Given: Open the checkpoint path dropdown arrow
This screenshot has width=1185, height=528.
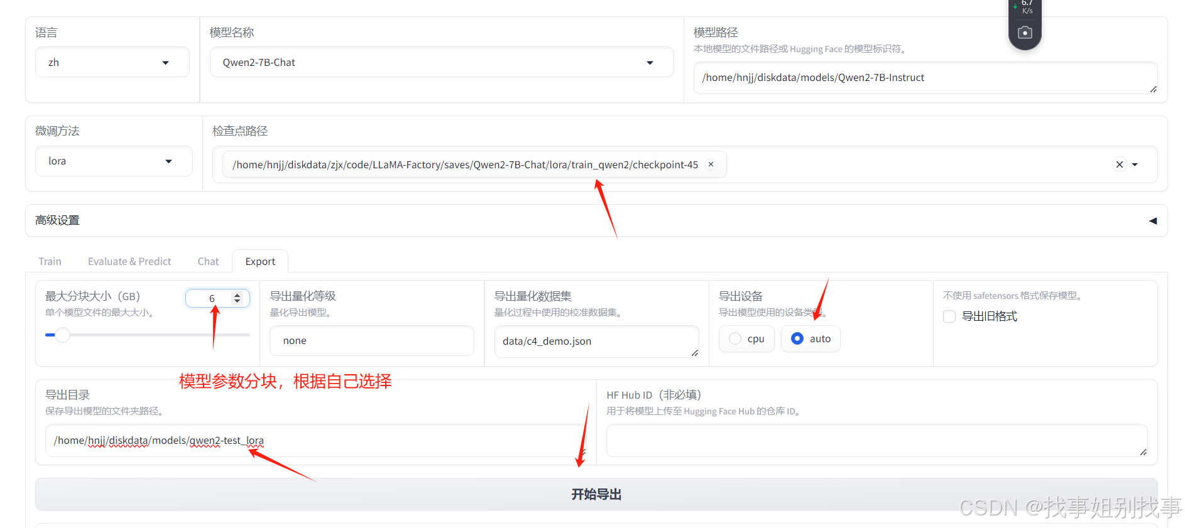Looking at the screenshot, I should click(x=1135, y=164).
